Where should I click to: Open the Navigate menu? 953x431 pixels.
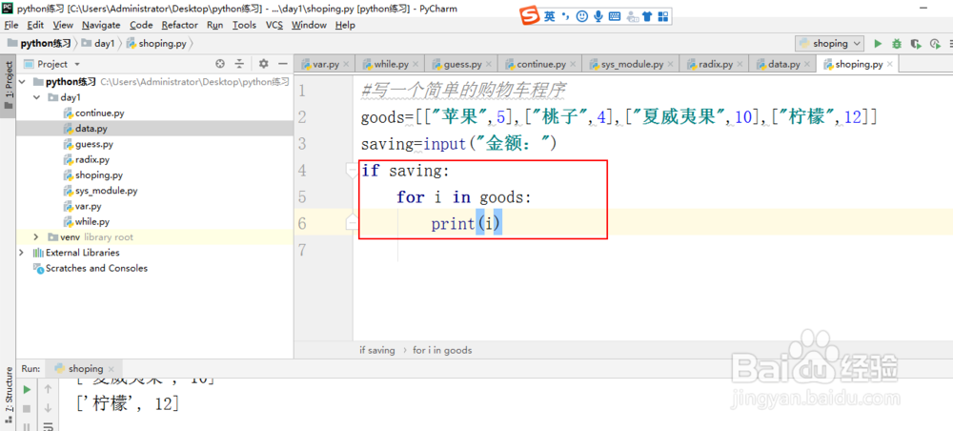tap(101, 25)
